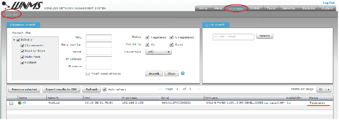Open the Tasks tab
The width and height of the screenshot is (339, 120).
[271, 8]
